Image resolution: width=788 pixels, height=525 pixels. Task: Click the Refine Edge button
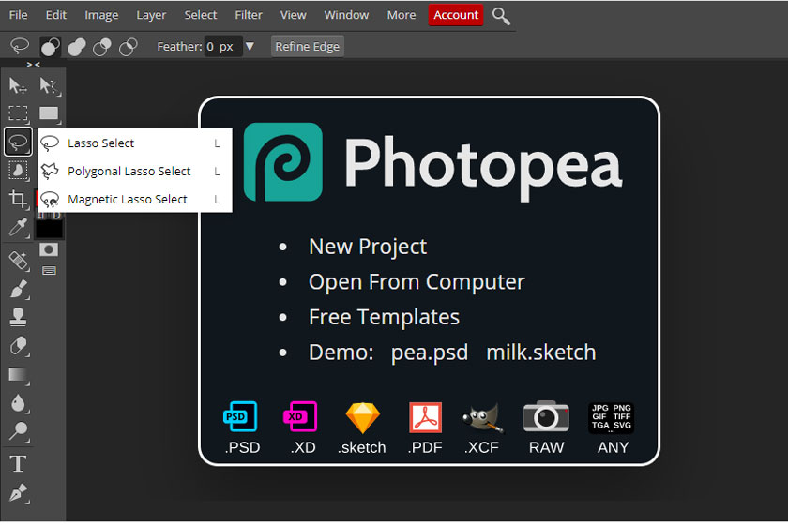[x=307, y=47]
